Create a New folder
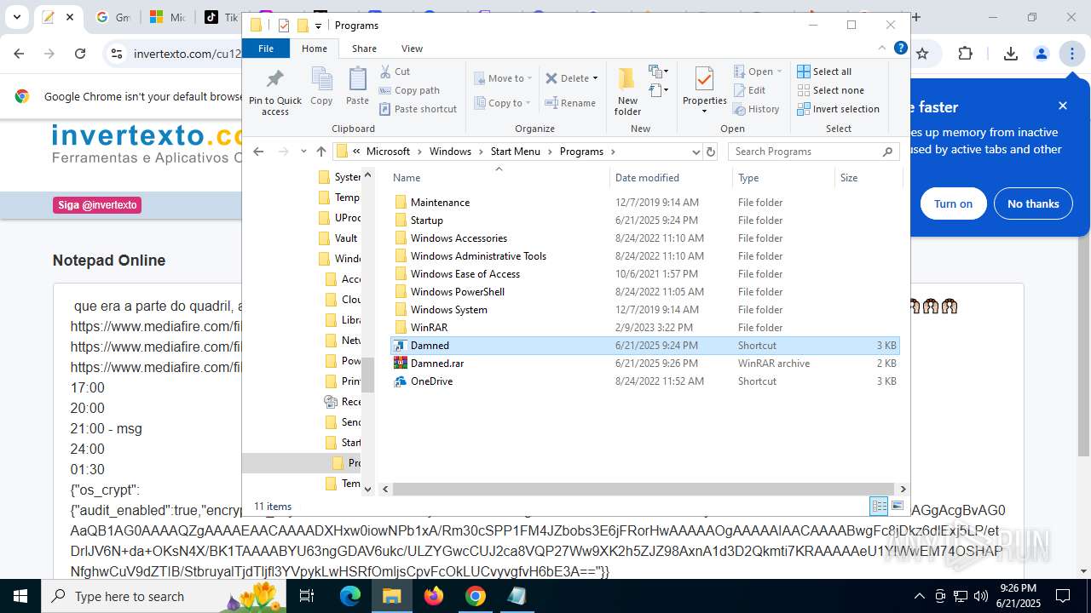 click(627, 91)
